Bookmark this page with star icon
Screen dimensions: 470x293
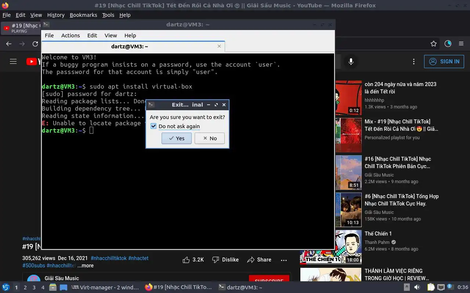pos(434,44)
